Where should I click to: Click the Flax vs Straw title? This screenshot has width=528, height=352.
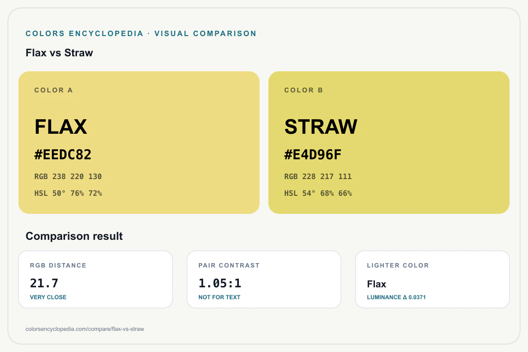pos(59,53)
